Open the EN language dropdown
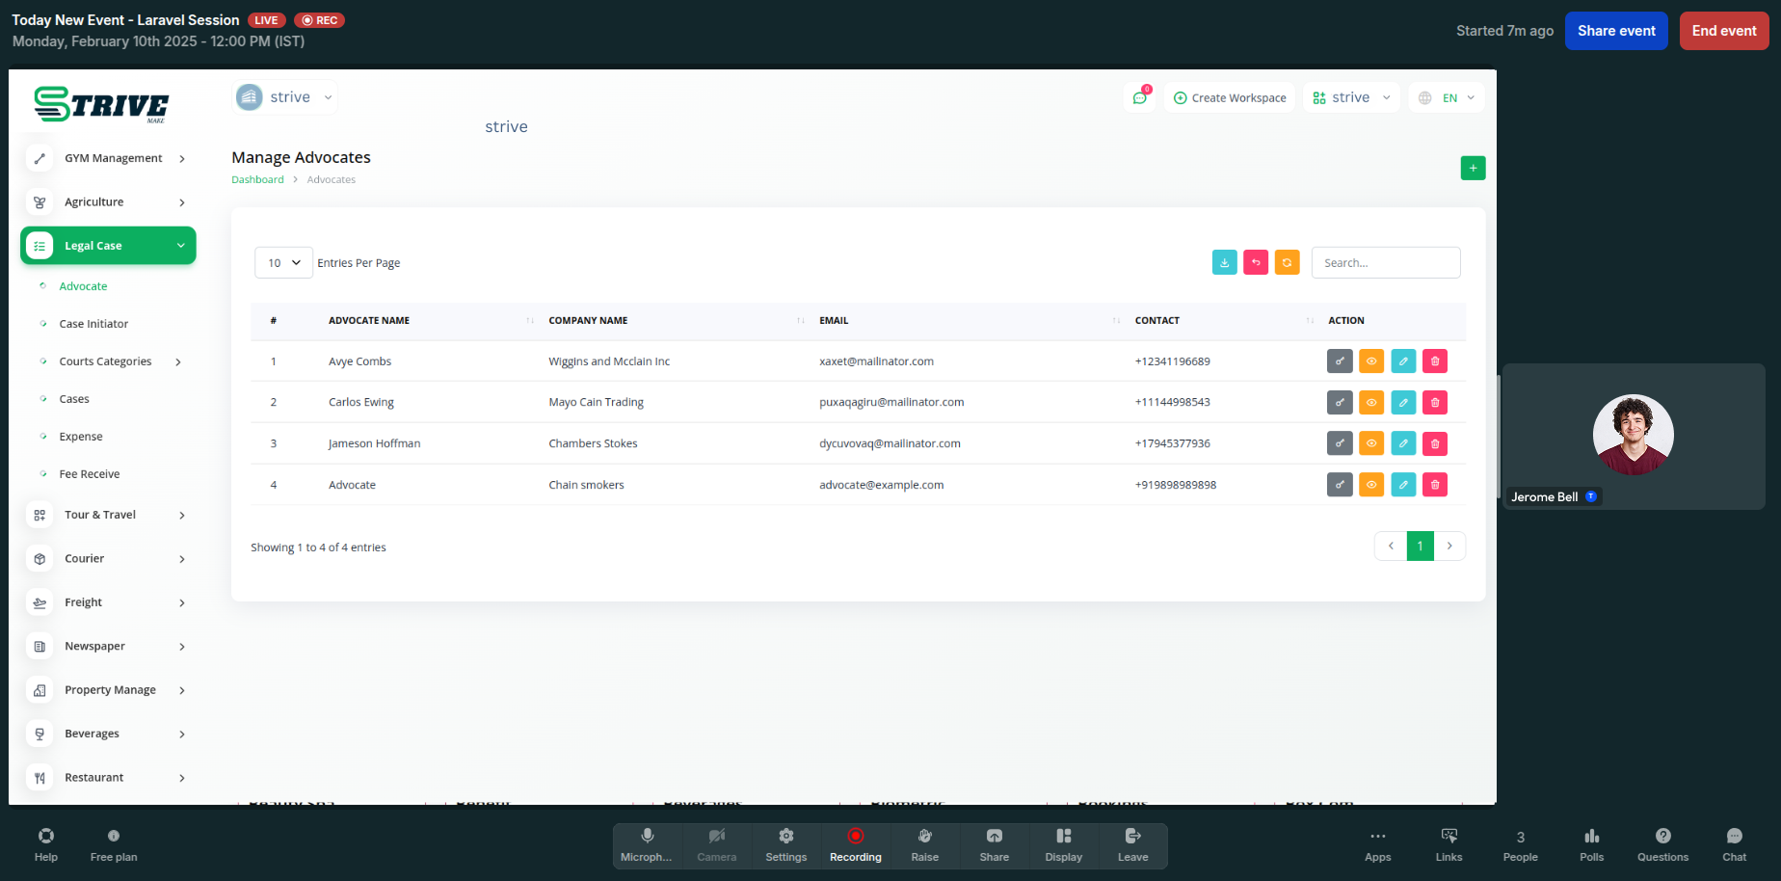The image size is (1781, 881). [1448, 97]
